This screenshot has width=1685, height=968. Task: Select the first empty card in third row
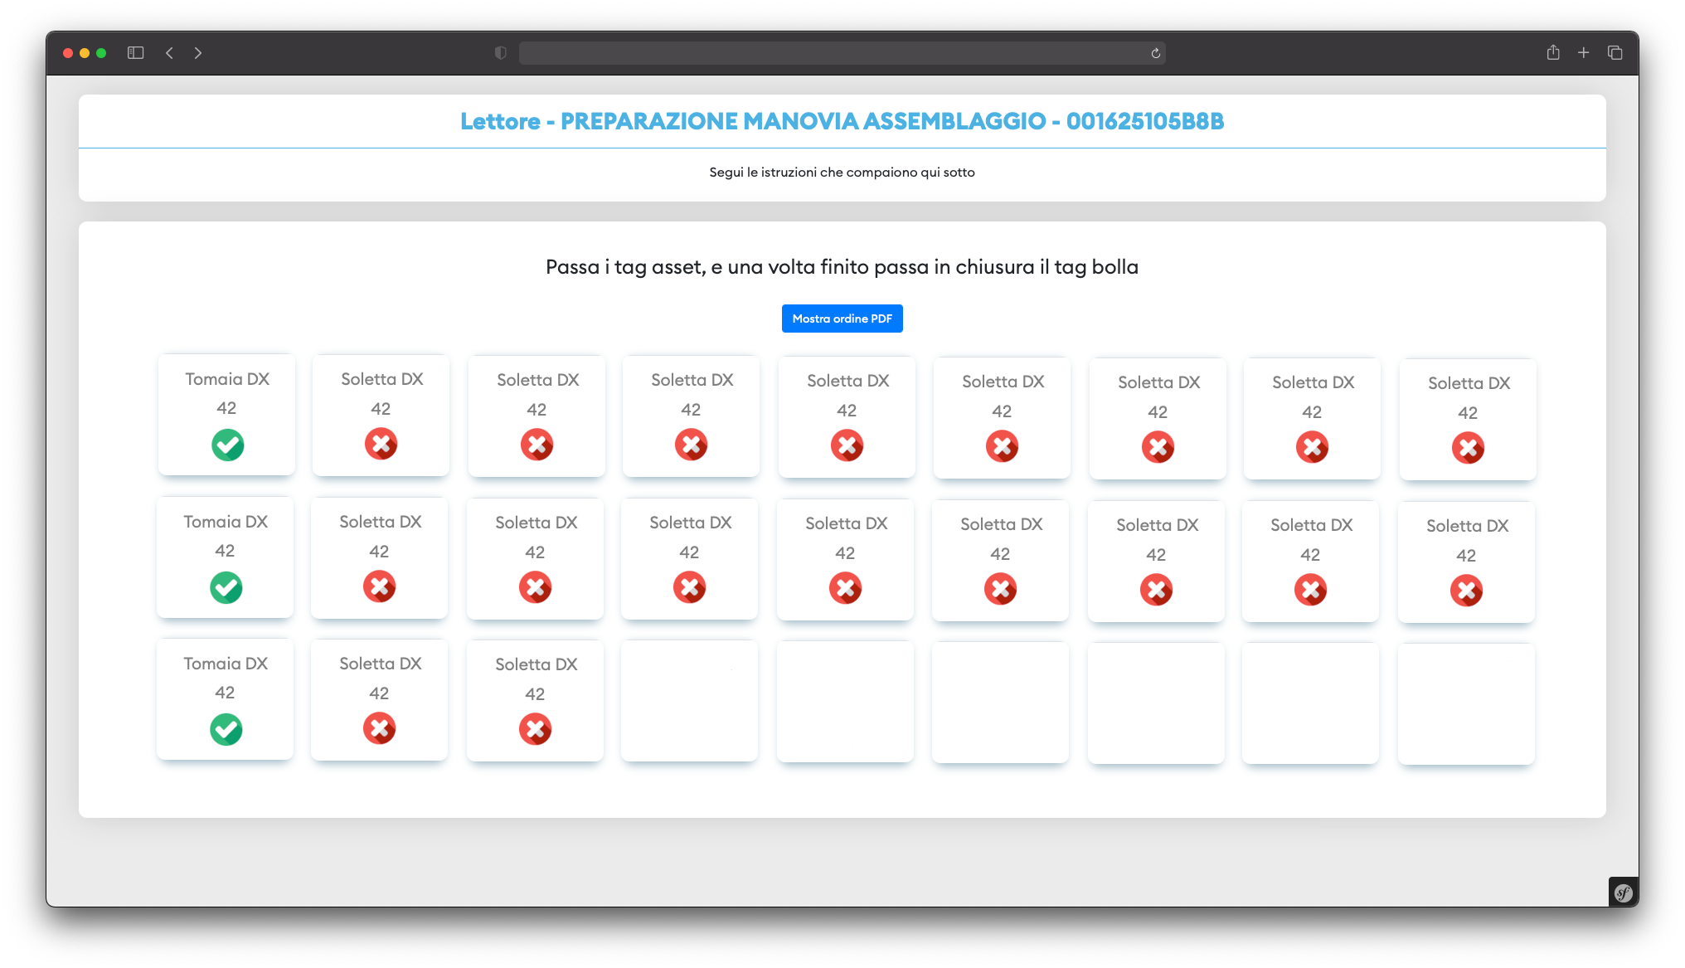coord(689,701)
